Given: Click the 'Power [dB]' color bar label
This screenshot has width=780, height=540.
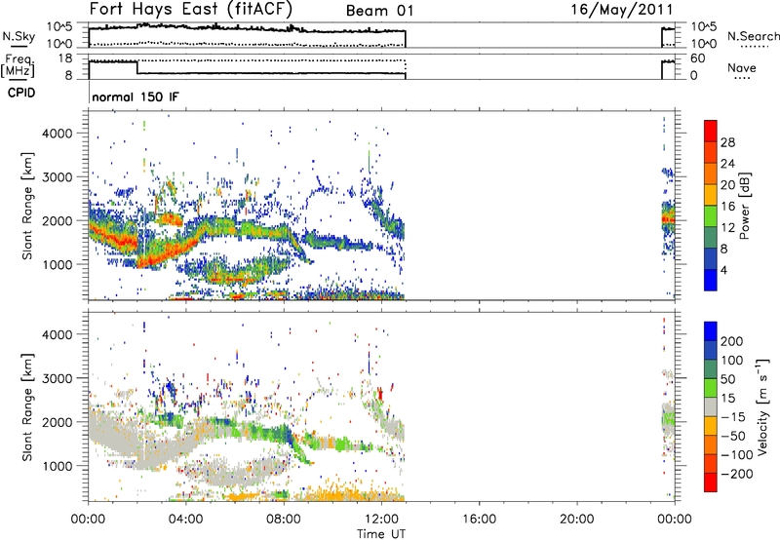Looking at the screenshot, I should [x=744, y=206].
